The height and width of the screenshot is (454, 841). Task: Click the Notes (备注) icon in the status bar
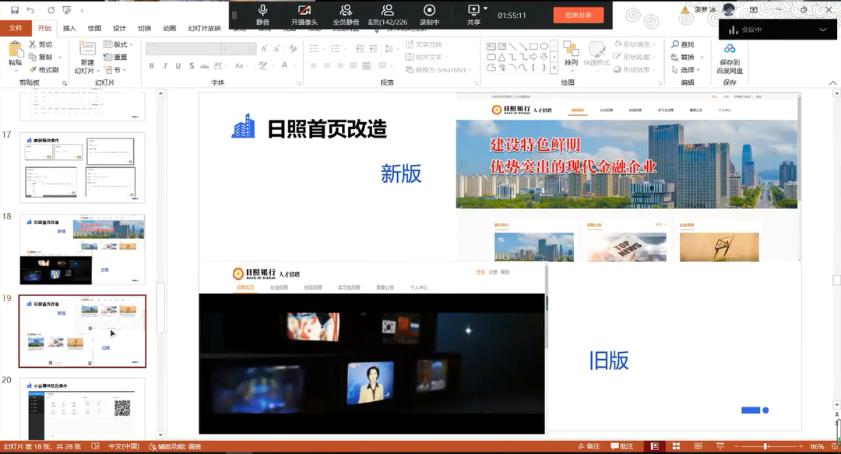click(x=589, y=446)
